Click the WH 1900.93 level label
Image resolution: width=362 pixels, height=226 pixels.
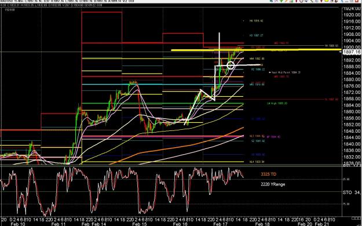(331, 46)
